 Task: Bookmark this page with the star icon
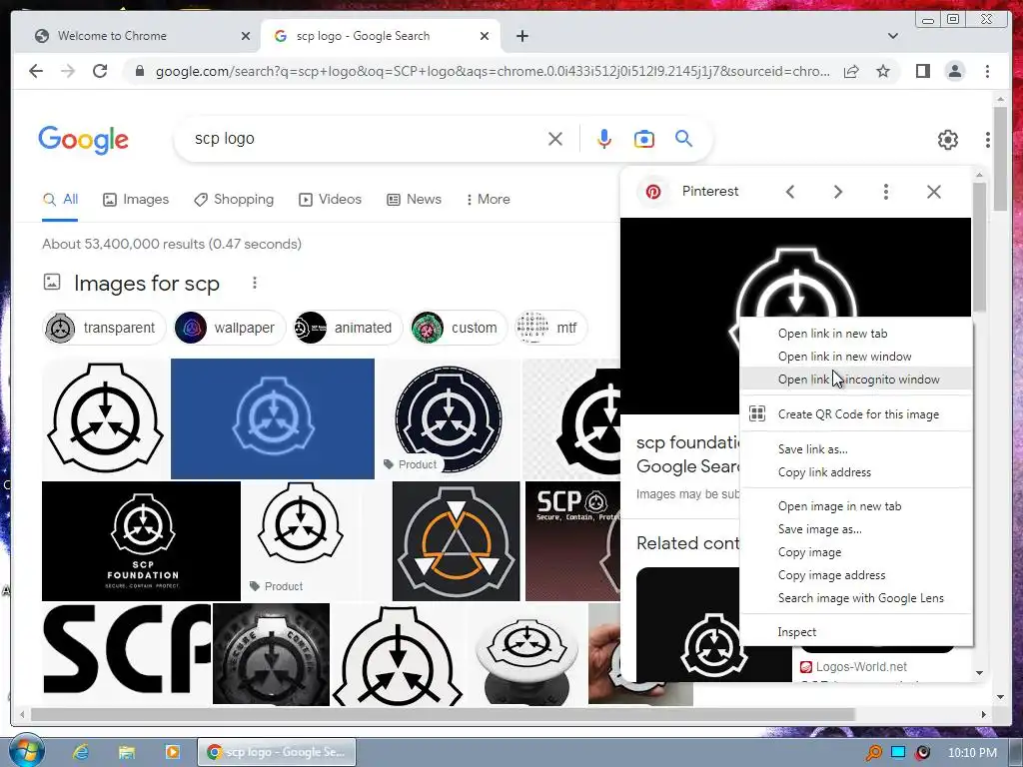[883, 71]
